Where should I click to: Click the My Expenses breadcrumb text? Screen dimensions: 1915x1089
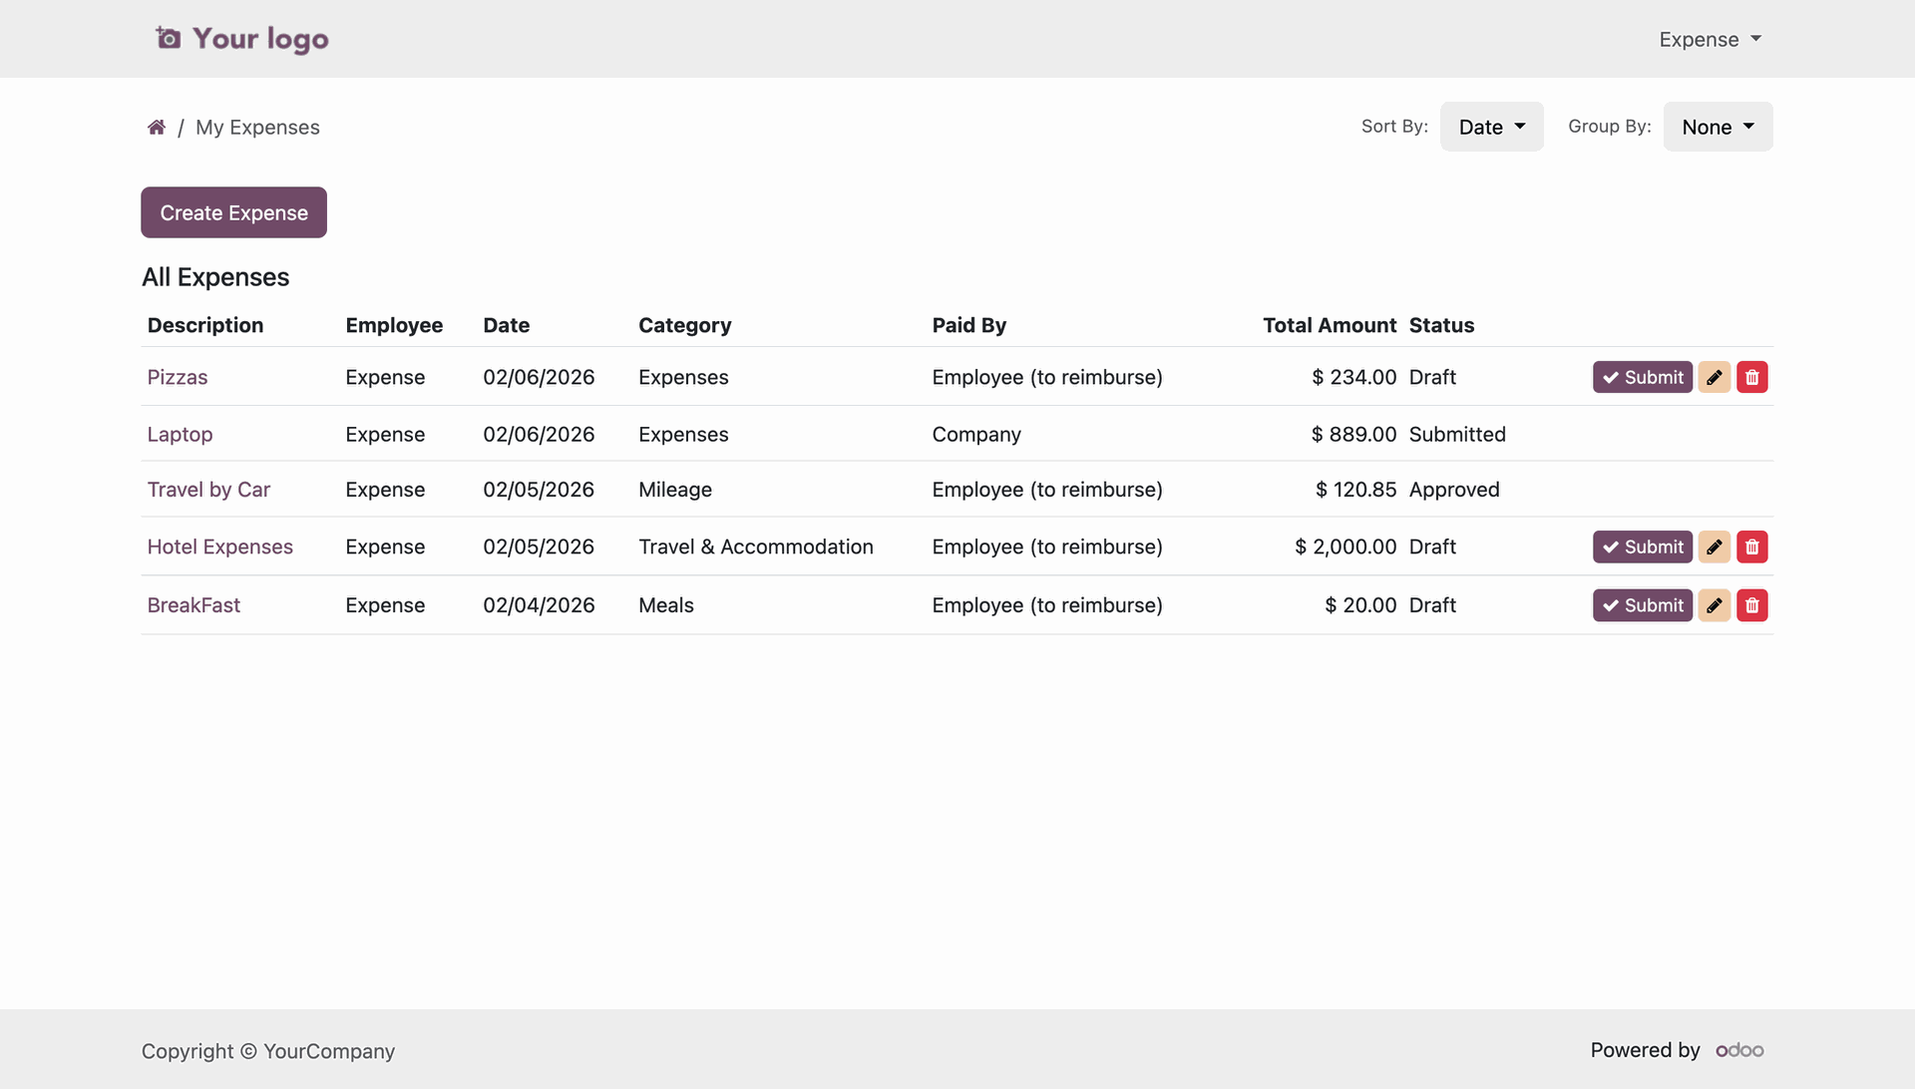257,127
